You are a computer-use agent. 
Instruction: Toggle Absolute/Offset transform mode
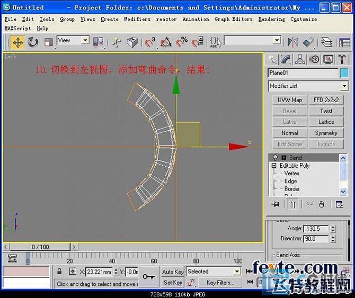tap(73, 272)
